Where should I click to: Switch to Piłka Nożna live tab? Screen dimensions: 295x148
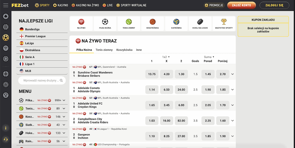click(x=84, y=50)
